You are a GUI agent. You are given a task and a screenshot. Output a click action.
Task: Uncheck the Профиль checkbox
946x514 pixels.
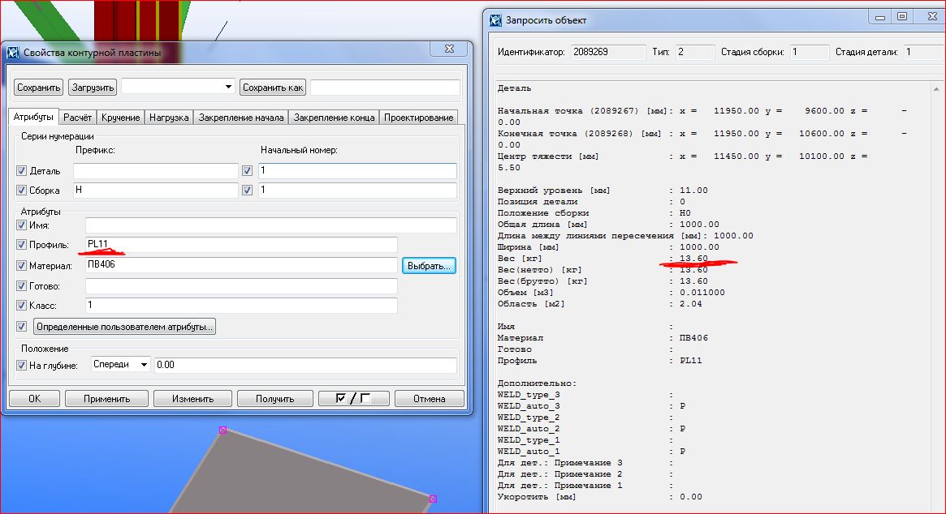pyautogui.click(x=22, y=245)
